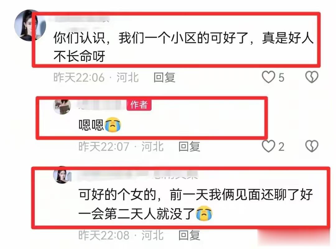Tap crying emoji after 人就没了
Image resolution: width=336 pixels, height=249 pixels.
coord(204,213)
